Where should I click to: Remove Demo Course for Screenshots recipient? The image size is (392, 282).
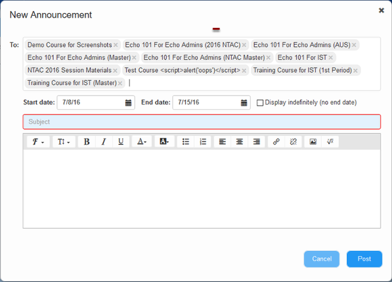click(116, 46)
